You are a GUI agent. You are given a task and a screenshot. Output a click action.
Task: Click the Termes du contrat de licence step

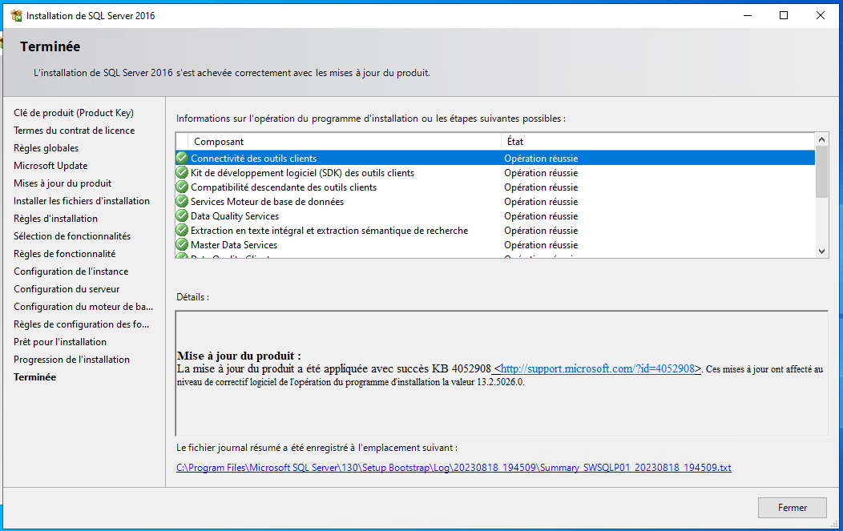click(75, 131)
